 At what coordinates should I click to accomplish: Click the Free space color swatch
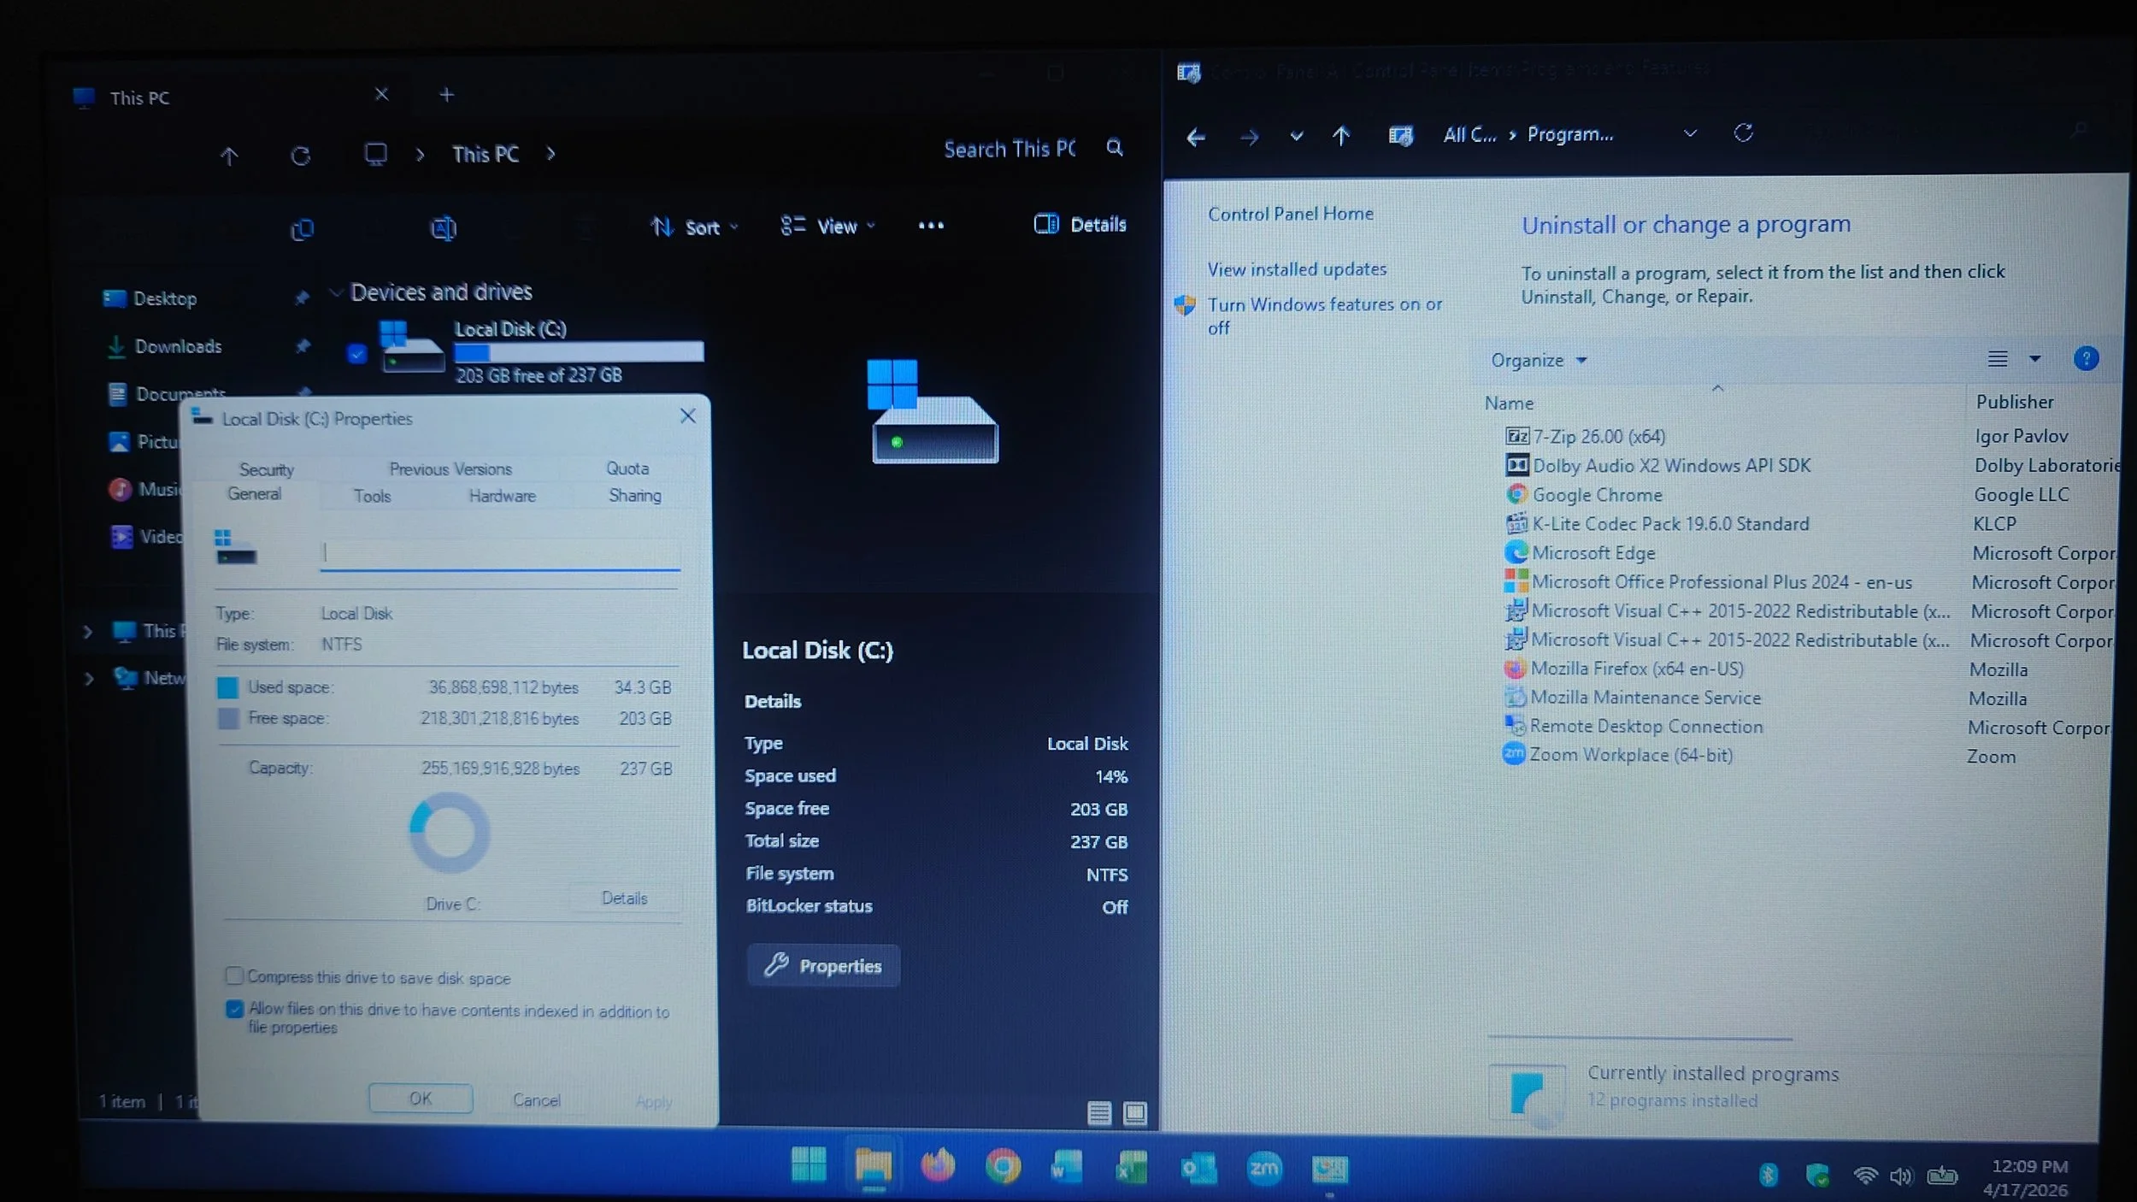[x=228, y=719]
